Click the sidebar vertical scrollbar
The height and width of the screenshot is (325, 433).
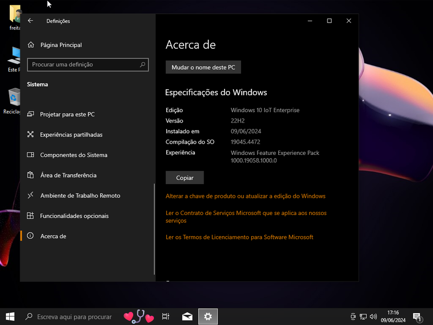(x=154, y=229)
